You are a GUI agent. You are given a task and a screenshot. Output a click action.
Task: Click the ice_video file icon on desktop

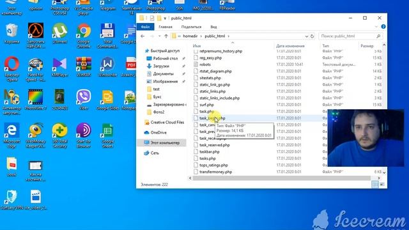coord(36,200)
